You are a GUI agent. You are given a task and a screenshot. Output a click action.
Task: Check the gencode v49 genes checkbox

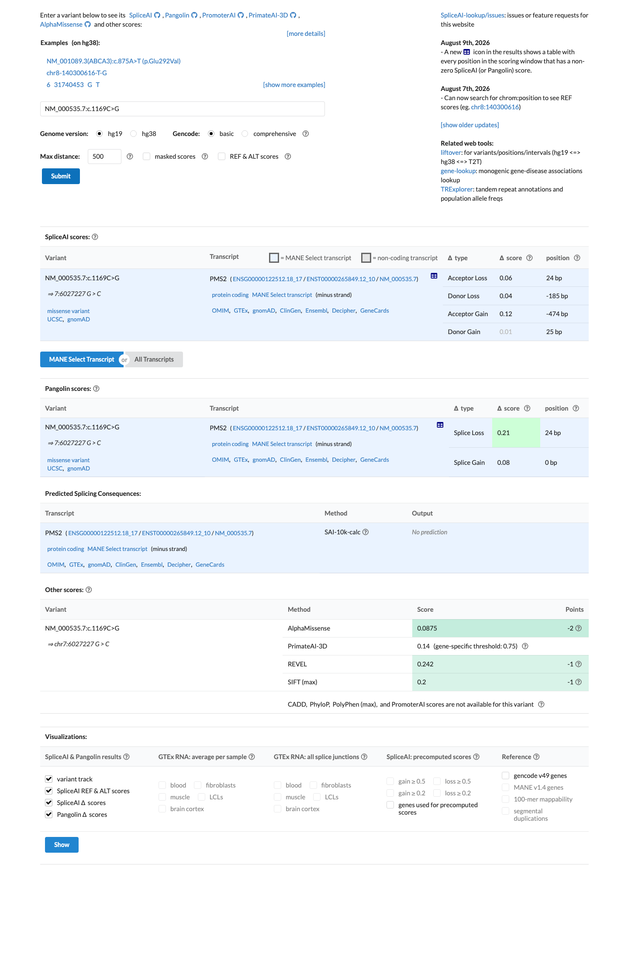(506, 776)
